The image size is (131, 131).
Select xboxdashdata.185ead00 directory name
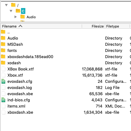[x=30, y=57]
